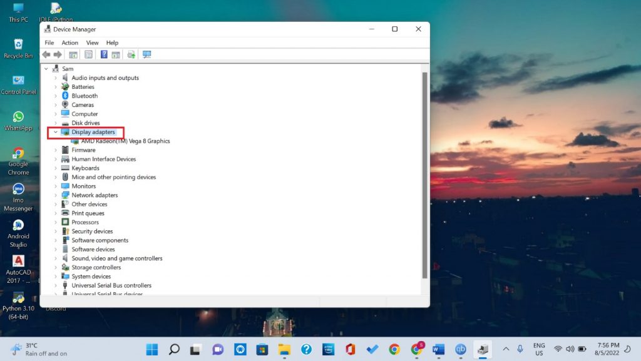Expand the Processors category
This screenshot has height=361, width=641.
[x=55, y=222]
